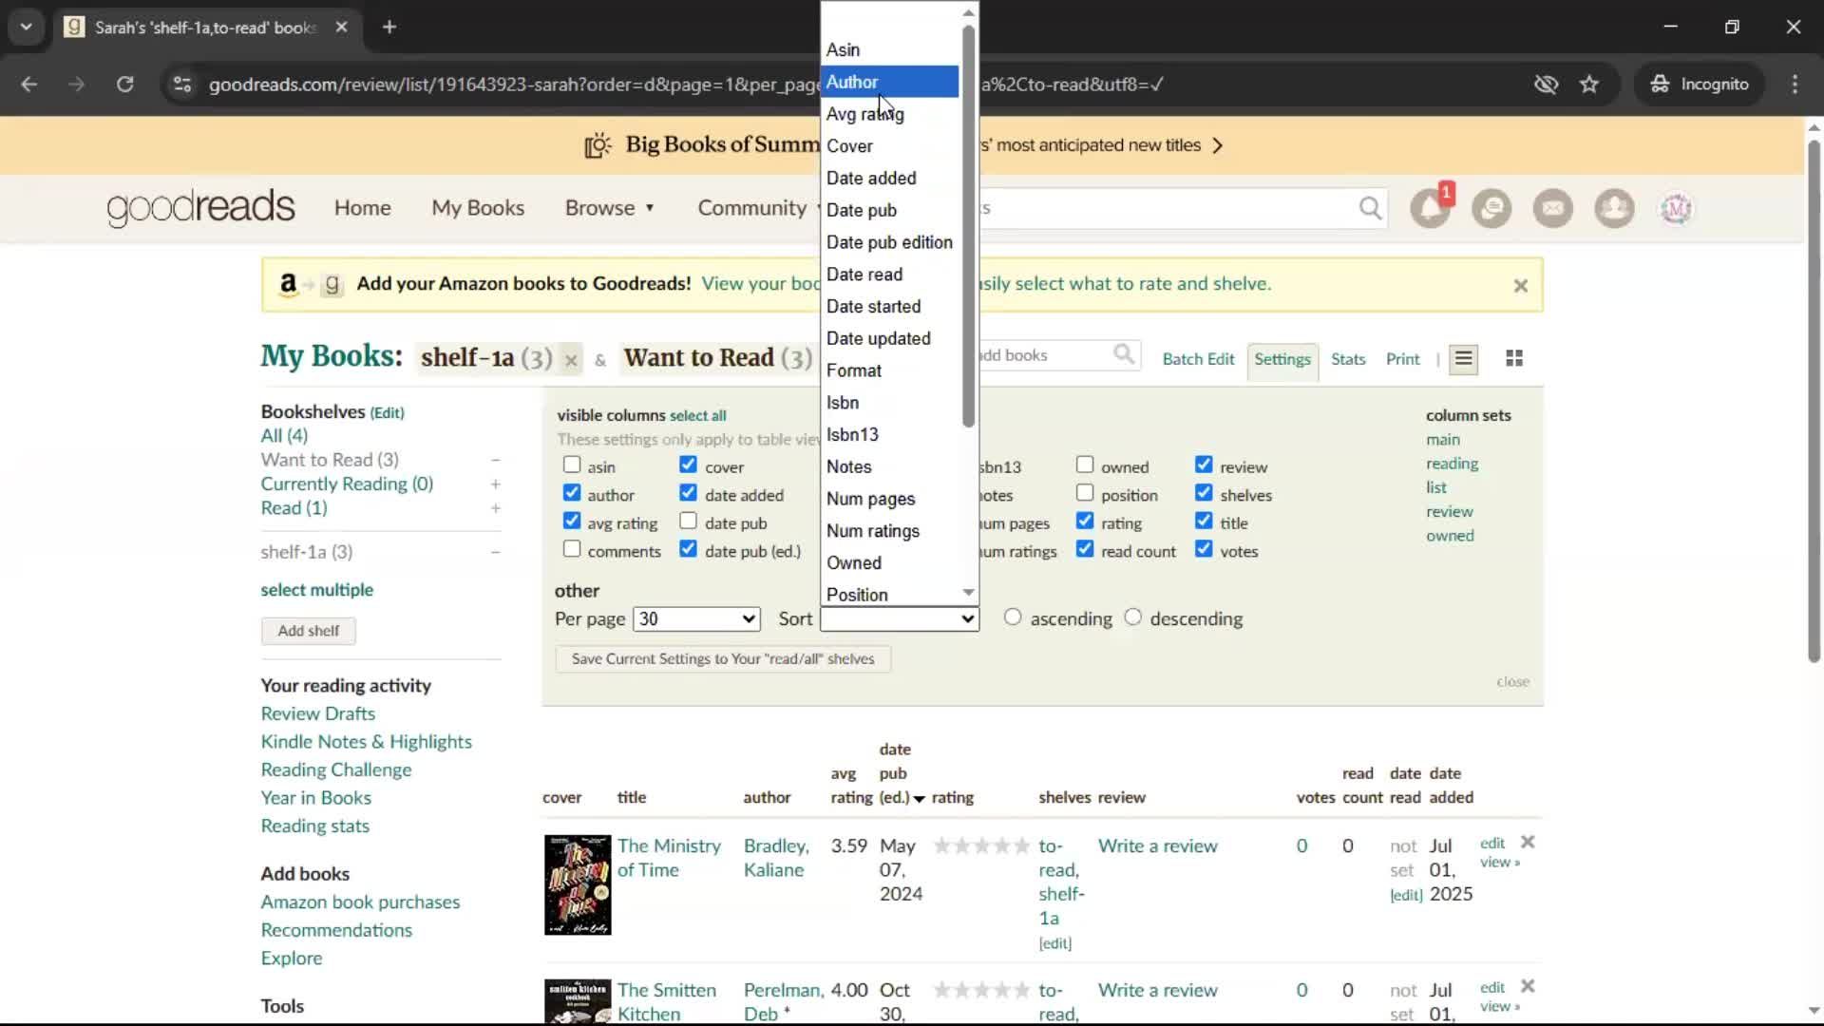Uncheck the review column checkbox
Viewport: 1824px width, 1026px height.
tap(1204, 465)
